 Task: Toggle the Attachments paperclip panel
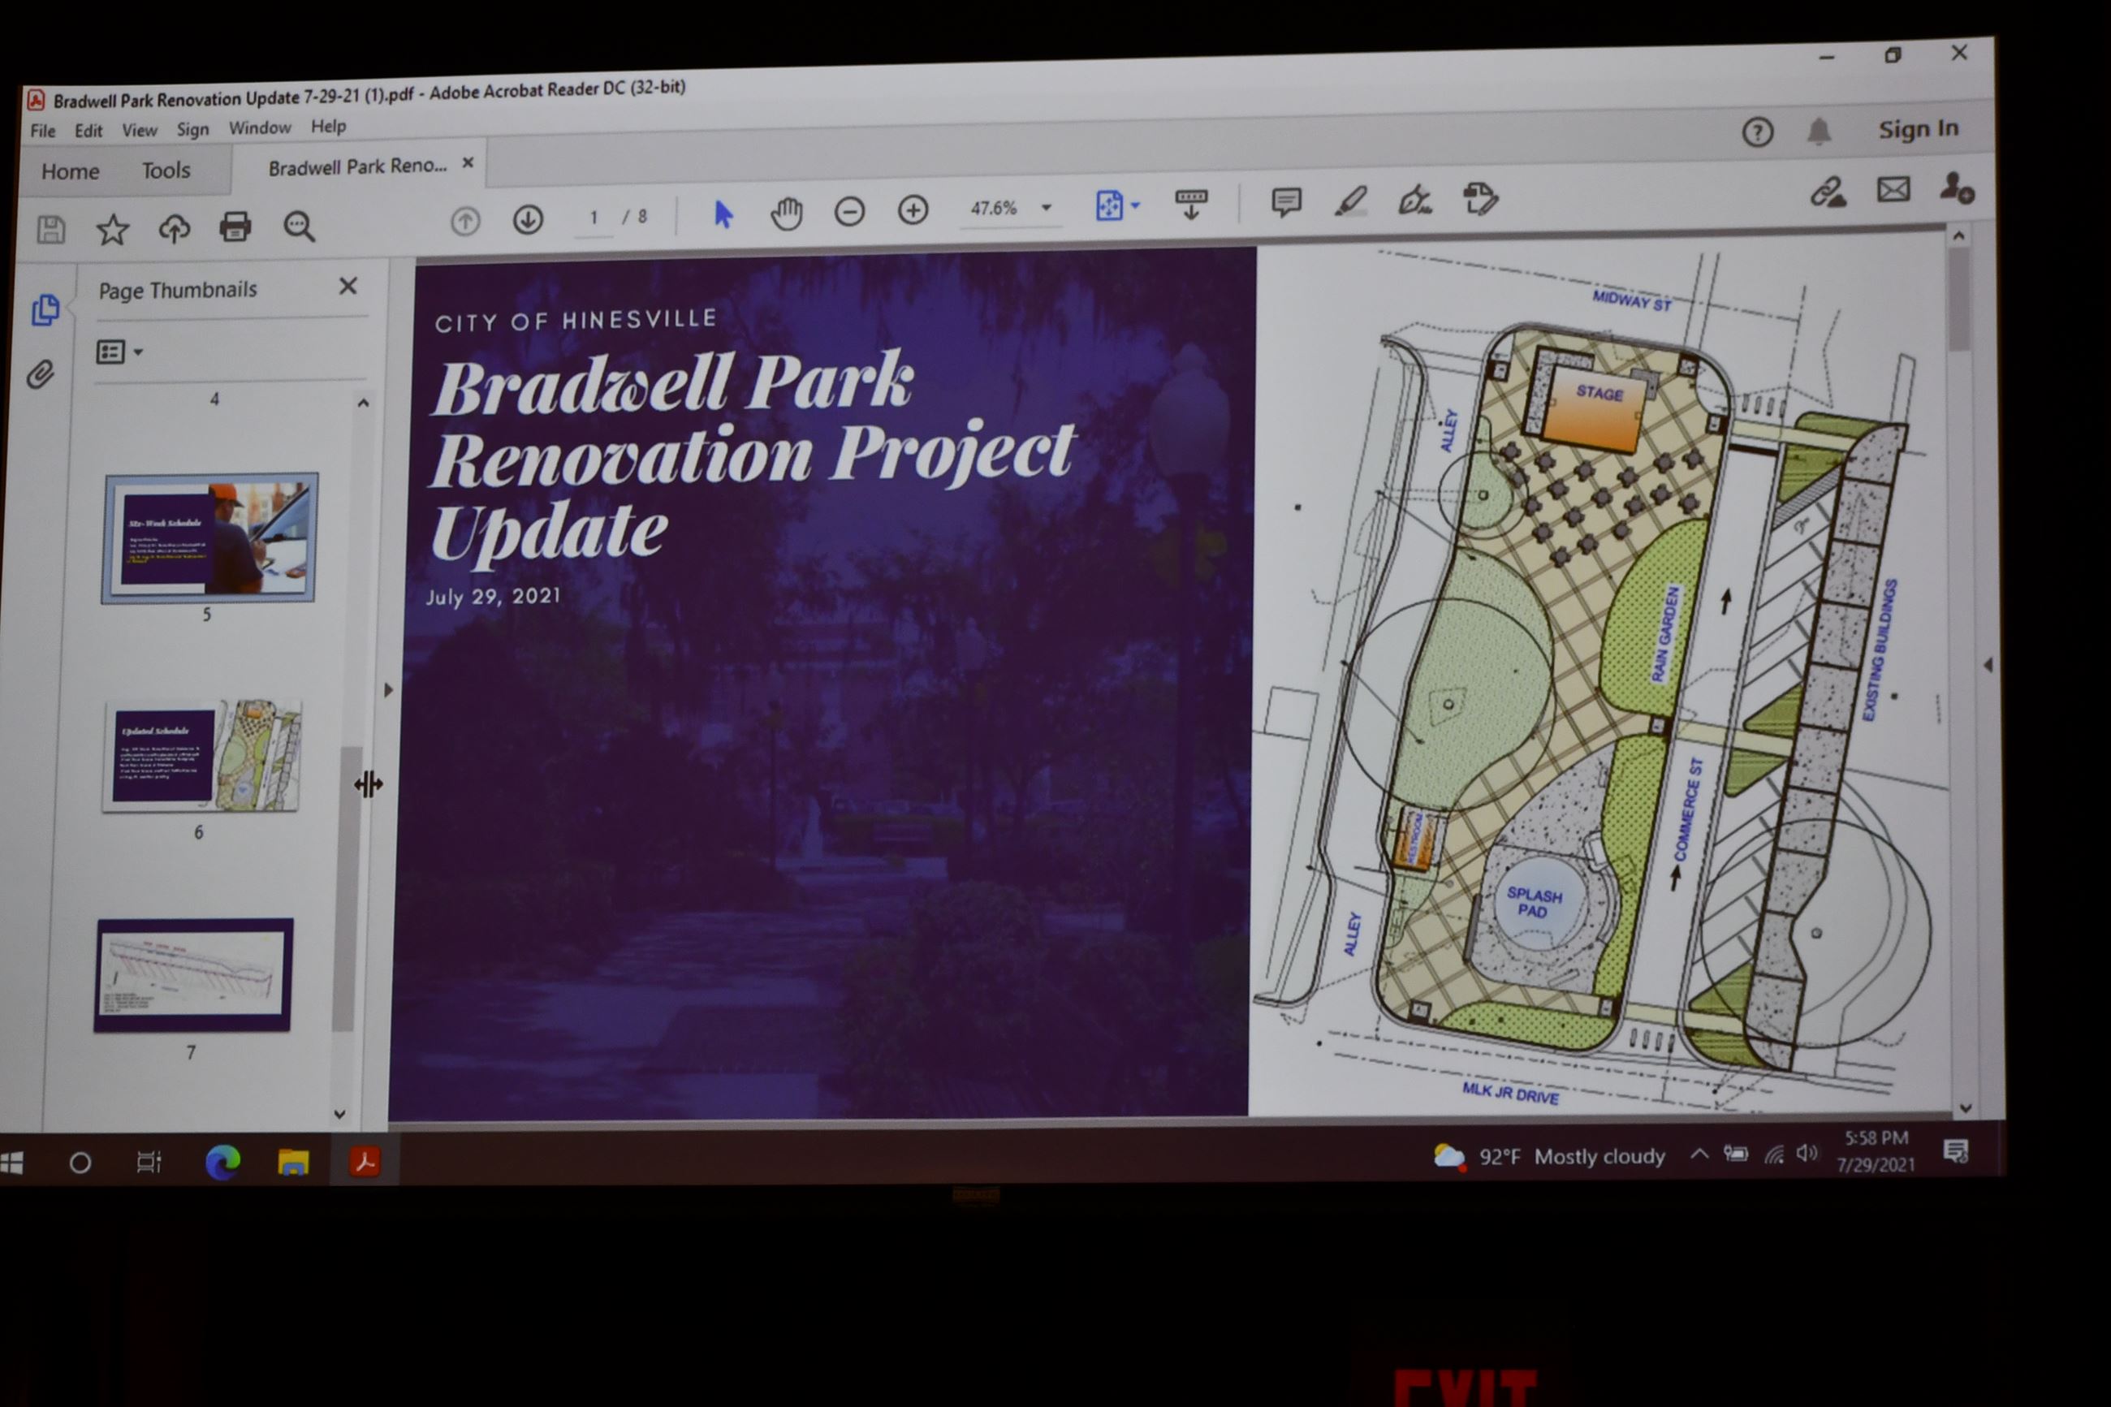tap(41, 374)
